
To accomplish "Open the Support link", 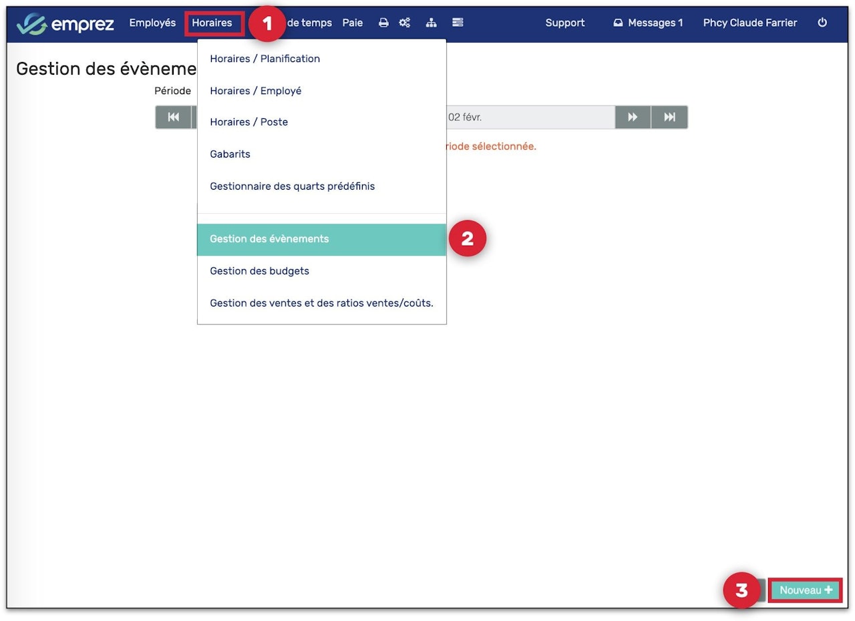I will pyautogui.click(x=564, y=23).
